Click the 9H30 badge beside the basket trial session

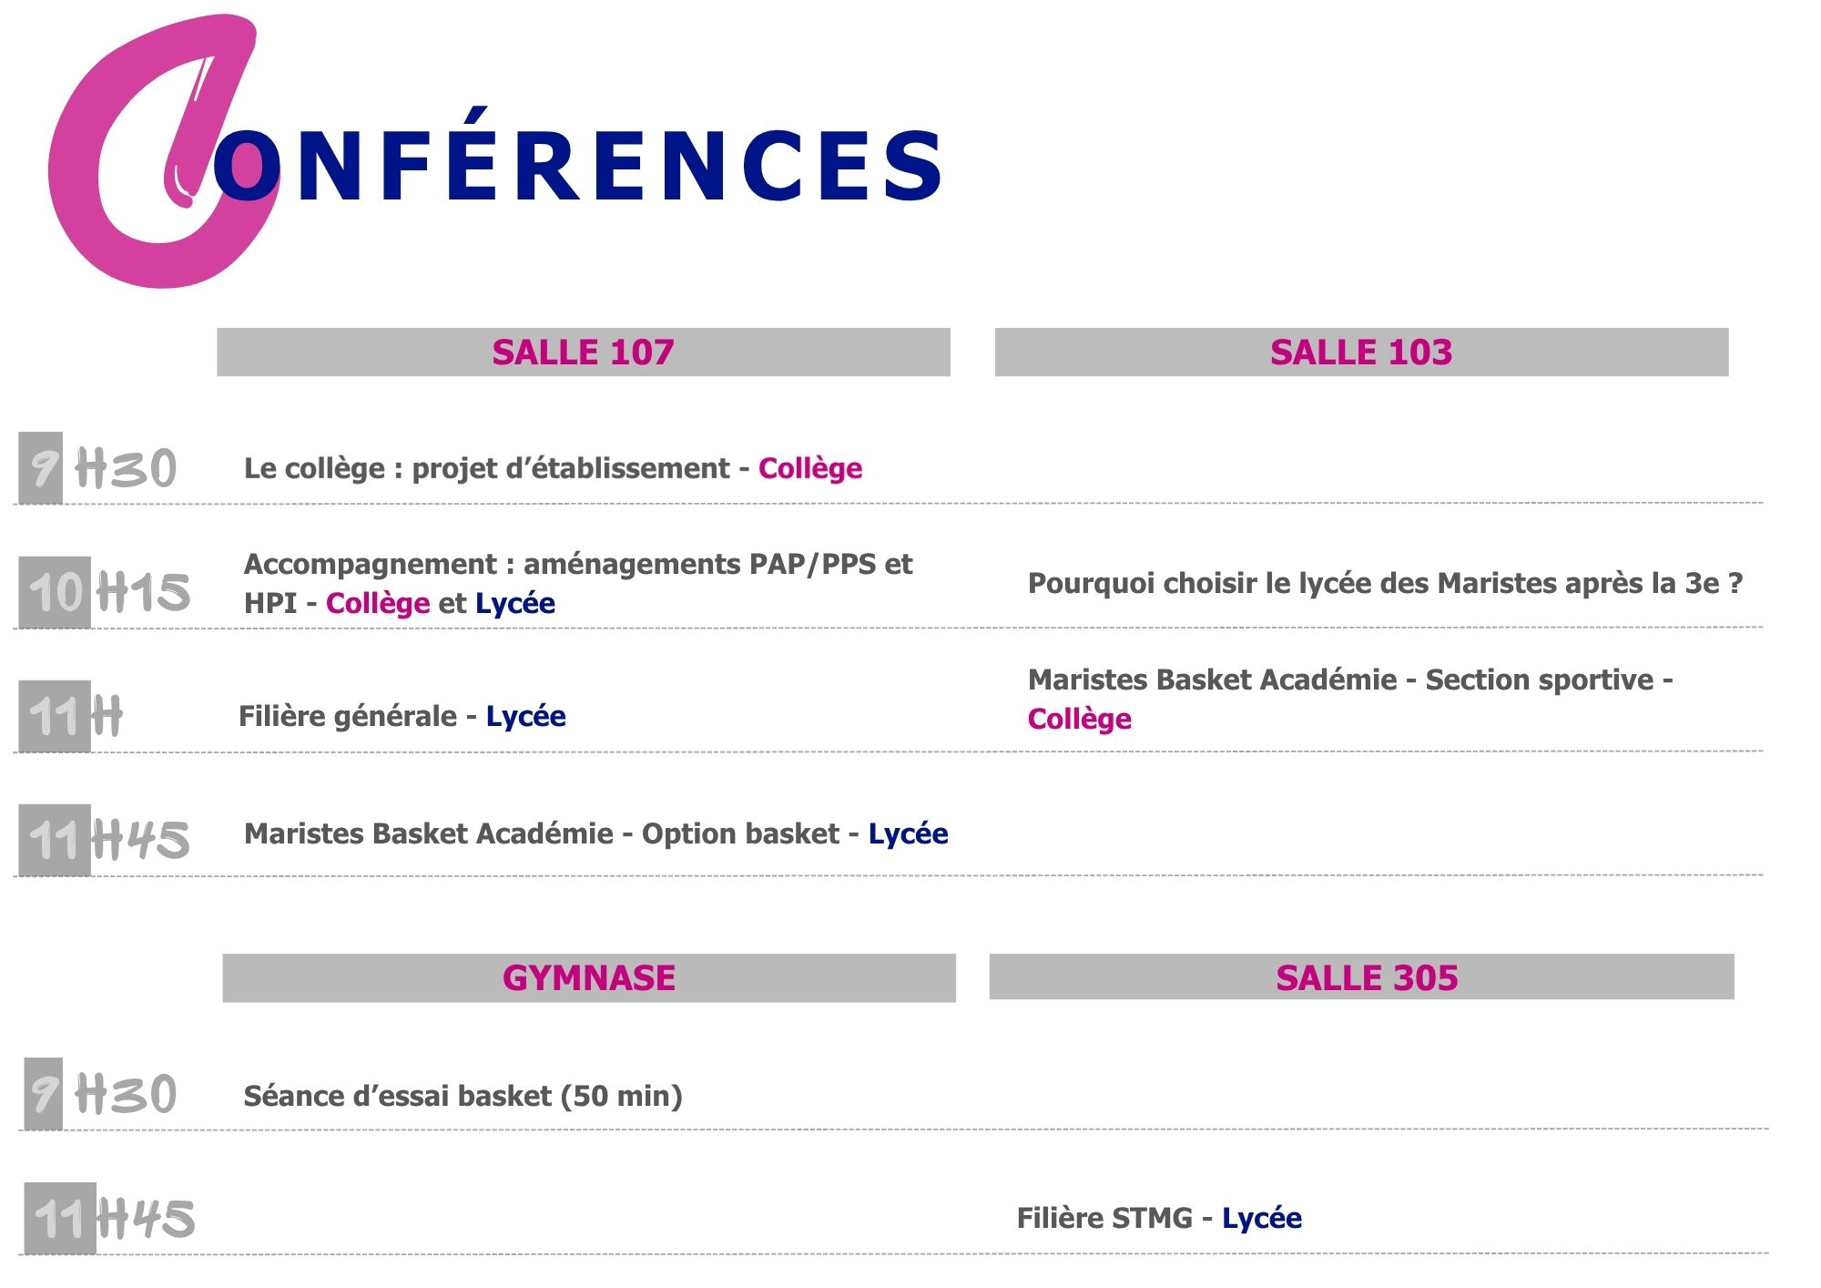pyautogui.click(x=100, y=1094)
